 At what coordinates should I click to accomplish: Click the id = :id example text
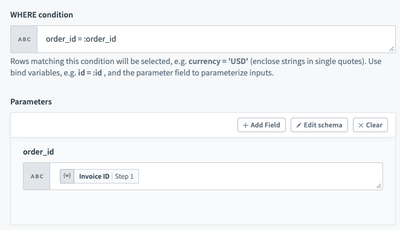coord(90,73)
